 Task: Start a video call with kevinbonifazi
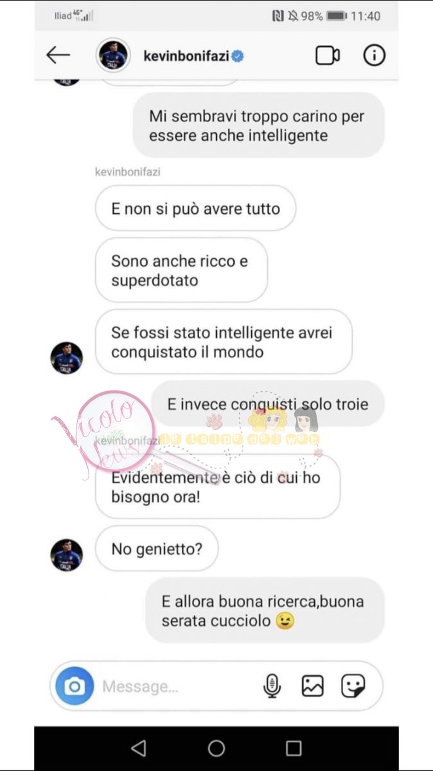click(x=328, y=56)
